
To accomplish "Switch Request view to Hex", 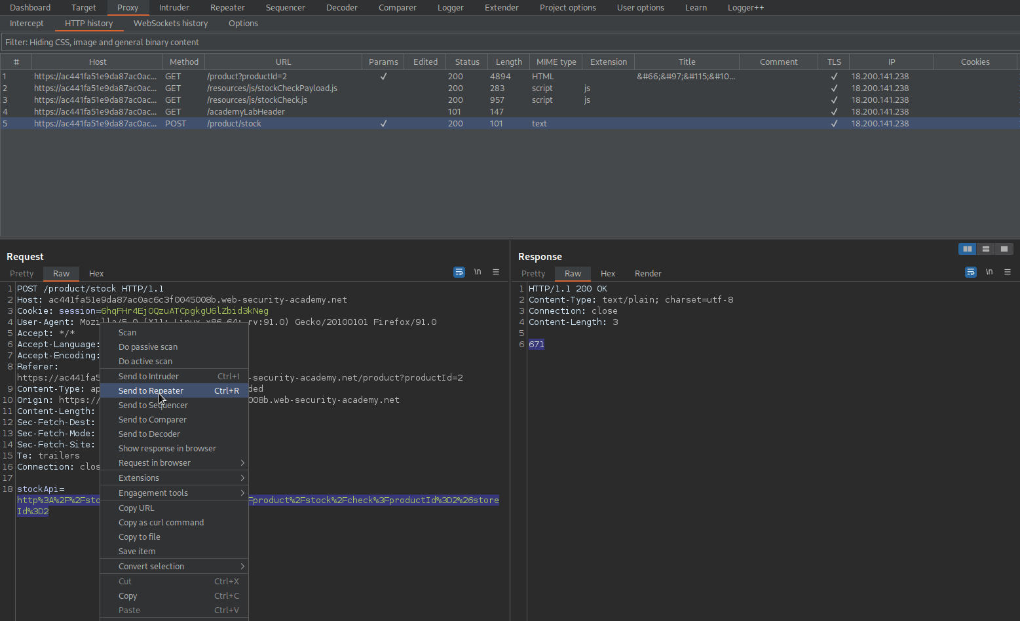I will [96, 273].
